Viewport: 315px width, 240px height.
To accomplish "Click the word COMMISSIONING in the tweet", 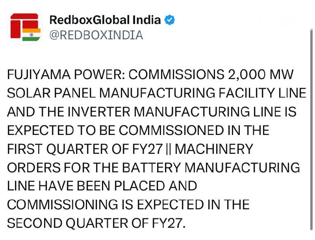I will tap(63, 205).
